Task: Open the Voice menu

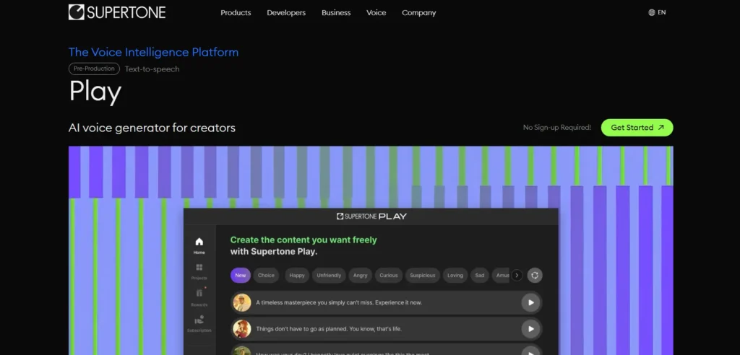Action: pos(376,13)
